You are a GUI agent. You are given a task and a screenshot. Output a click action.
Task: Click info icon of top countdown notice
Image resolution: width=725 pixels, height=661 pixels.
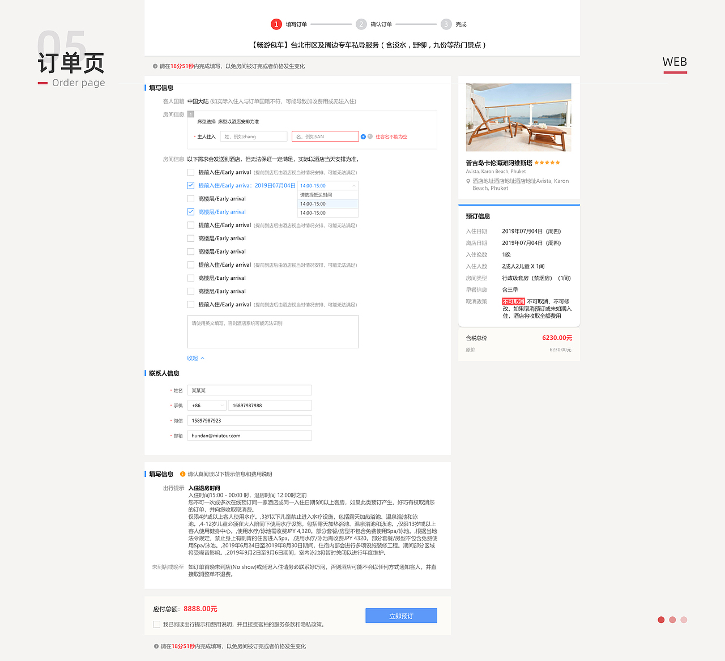pos(155,66)
